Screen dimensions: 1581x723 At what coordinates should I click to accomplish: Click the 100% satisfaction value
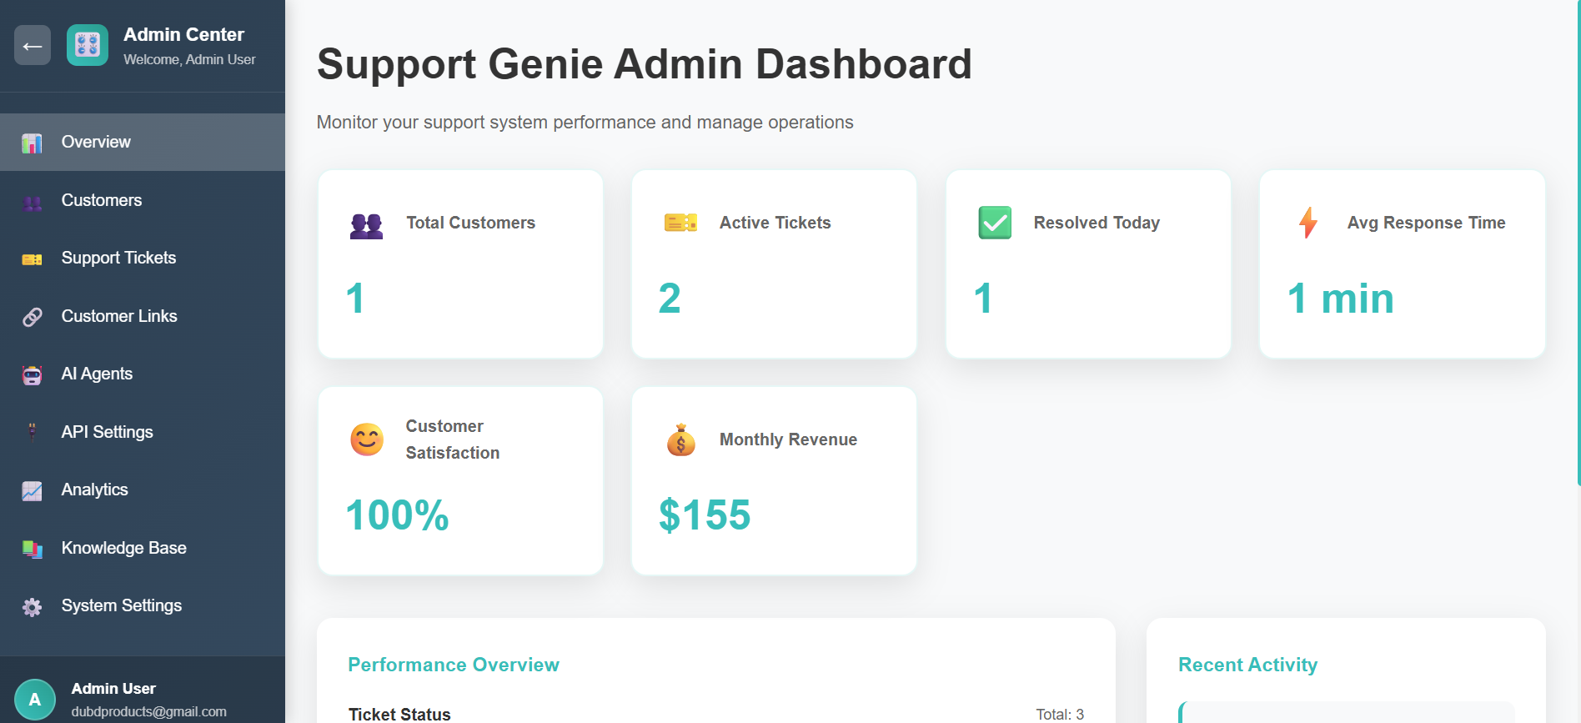pos(397,515)
